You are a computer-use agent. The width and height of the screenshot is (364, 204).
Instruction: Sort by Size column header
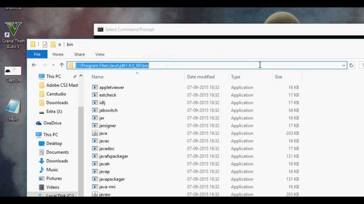pos(279,77)
